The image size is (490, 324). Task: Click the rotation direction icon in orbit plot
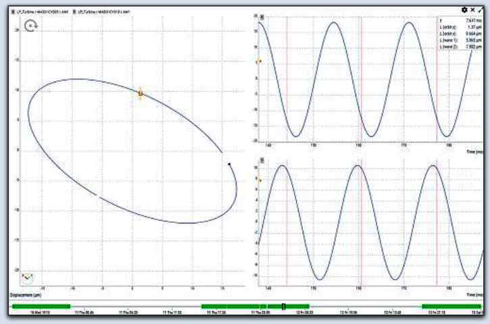point(31,26)
